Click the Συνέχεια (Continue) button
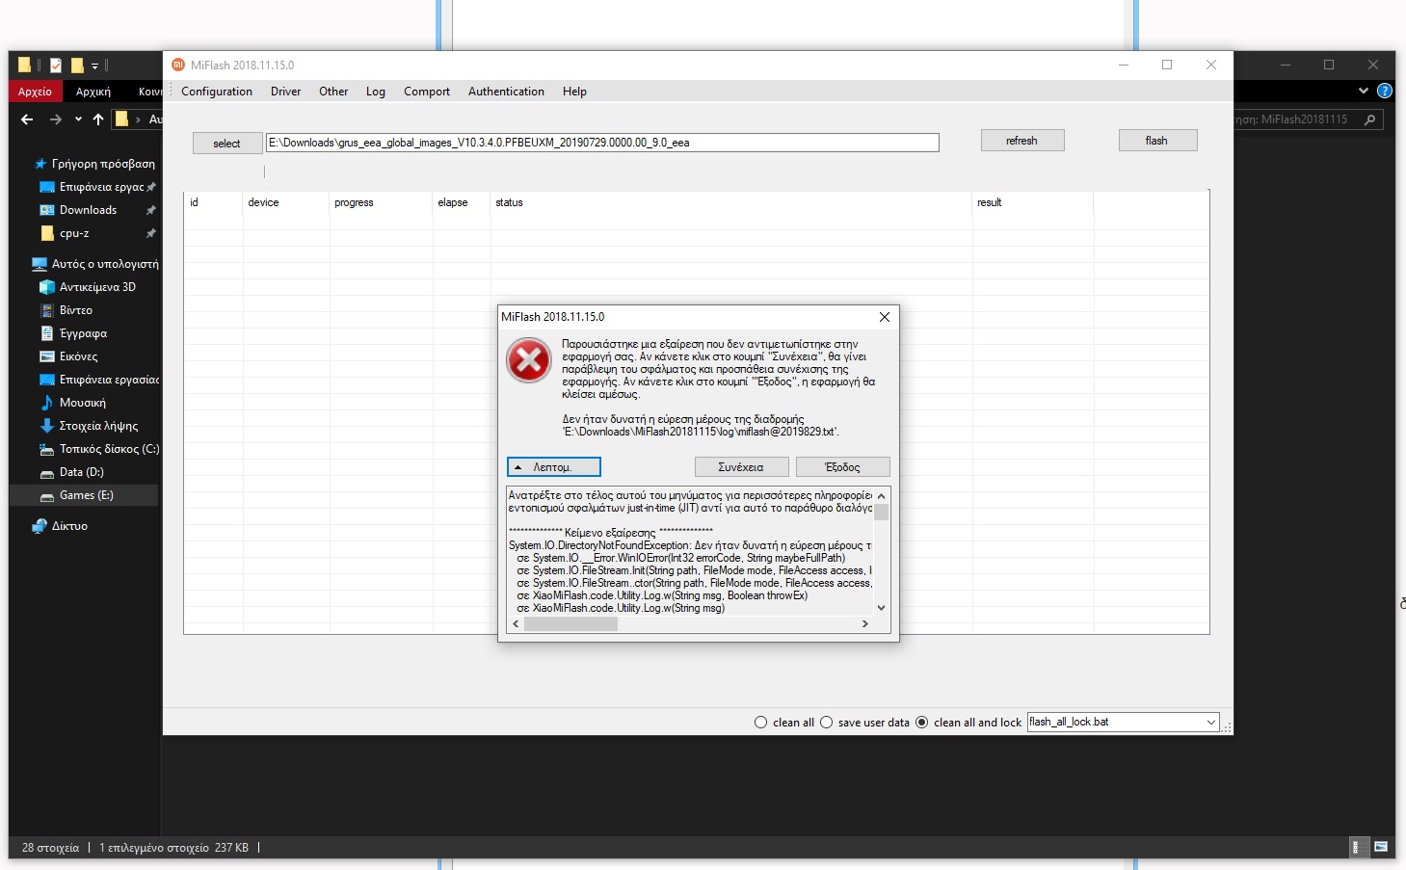Image resolution: width=1406 pixels, height=870 pixels. coord(741,467)
